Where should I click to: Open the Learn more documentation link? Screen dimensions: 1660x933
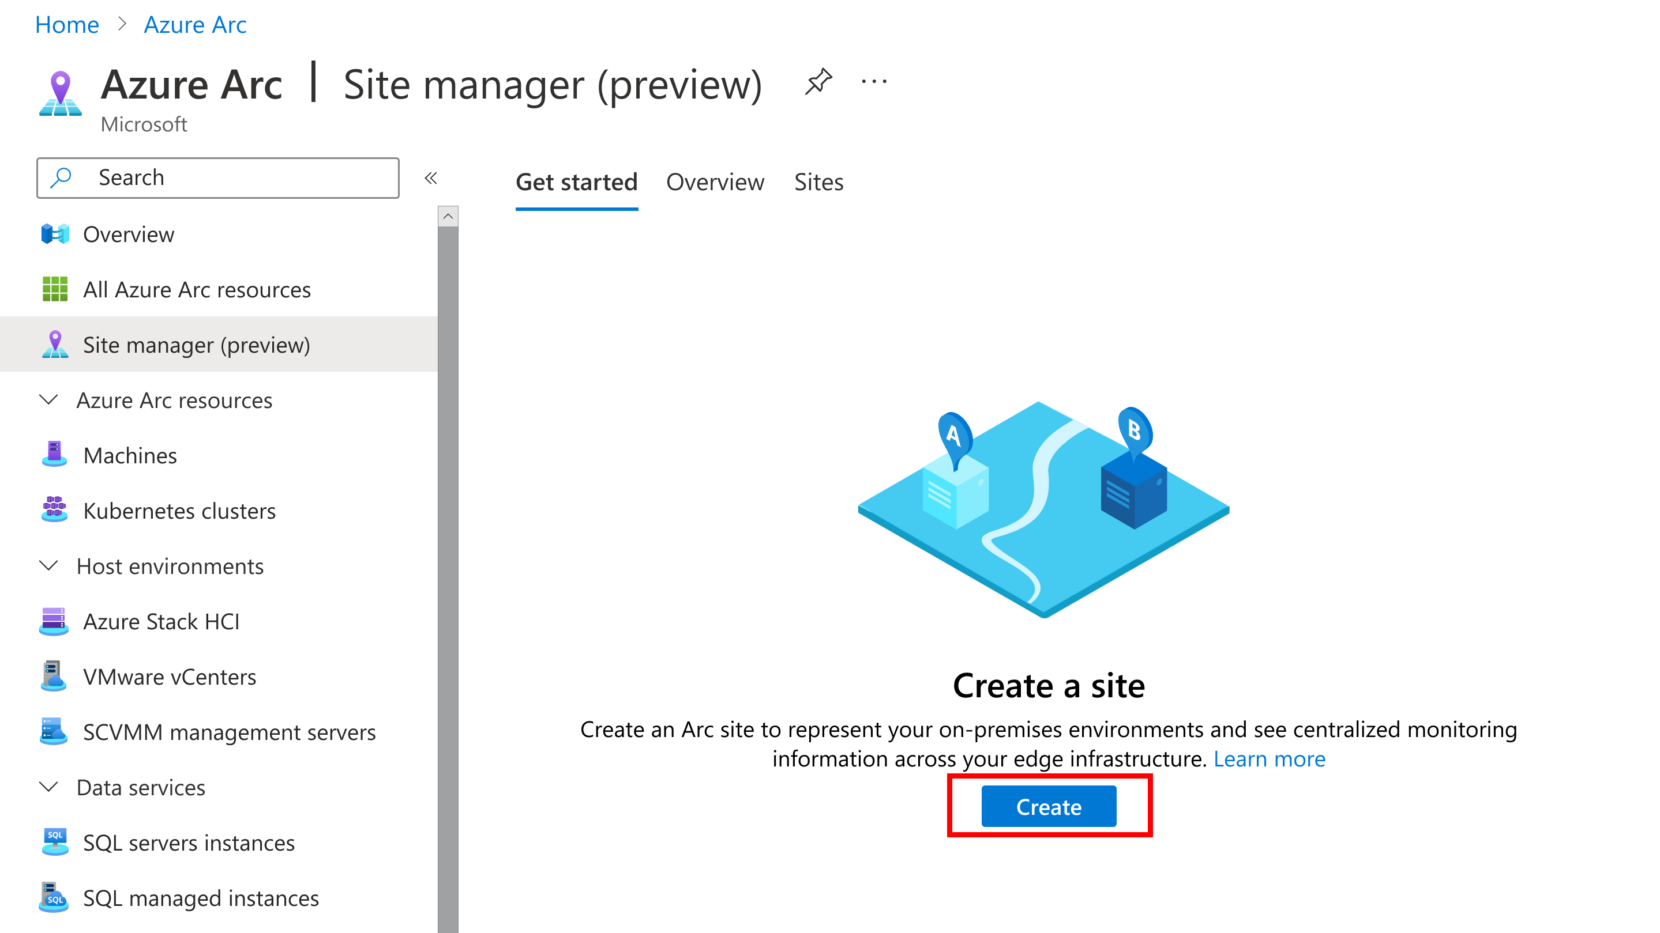pos(1269,758)
